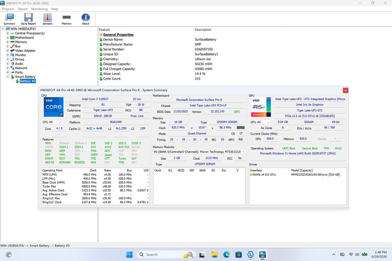Expand the Monitor tree node
This screenshot has width=392, height=261.
[x=7, y=55]
